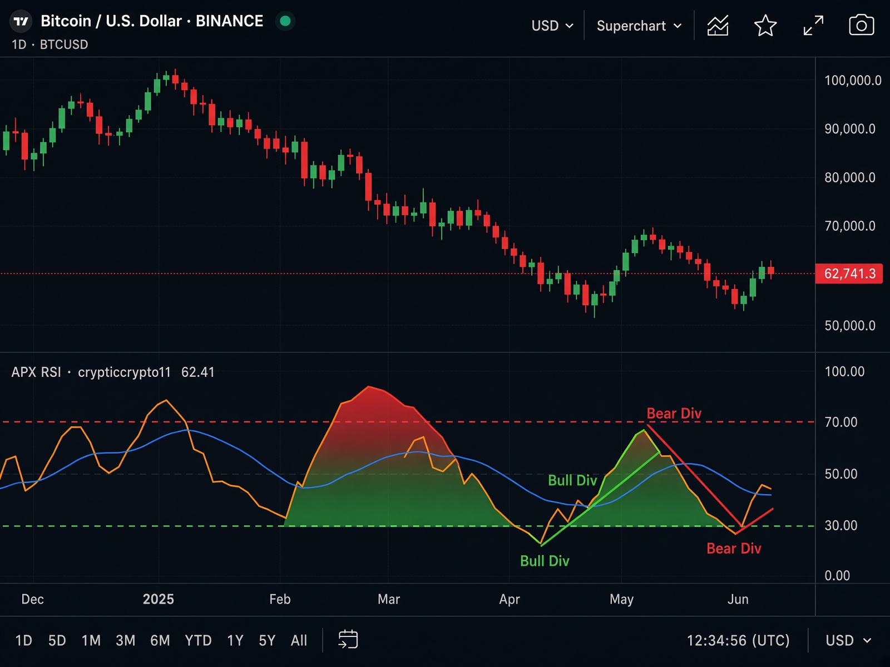Select the YTD time range
Screen dimensions: 890x667
198,640
